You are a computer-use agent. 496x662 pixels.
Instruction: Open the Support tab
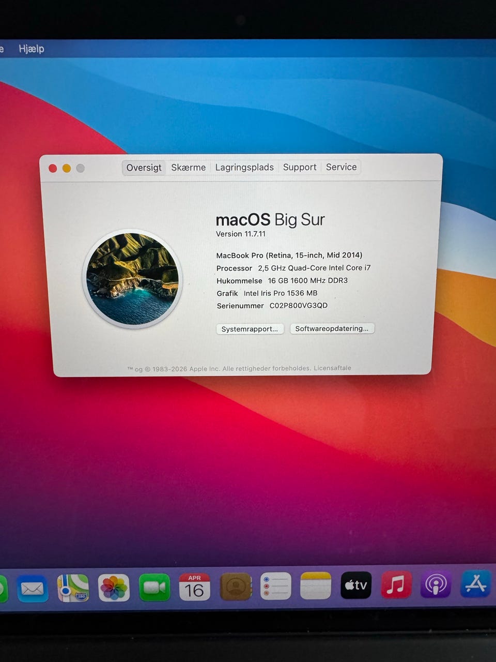pyautogui.click(x=300, y=167)
